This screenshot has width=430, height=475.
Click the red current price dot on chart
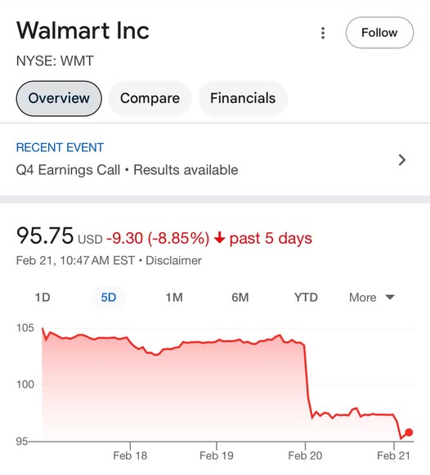point(409,432)
